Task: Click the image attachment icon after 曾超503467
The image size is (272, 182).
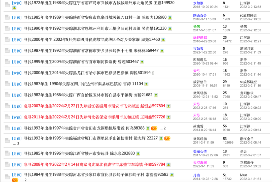Action: (142, 62)
